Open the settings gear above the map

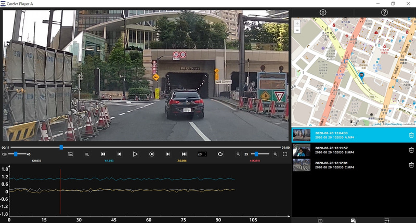322,12
